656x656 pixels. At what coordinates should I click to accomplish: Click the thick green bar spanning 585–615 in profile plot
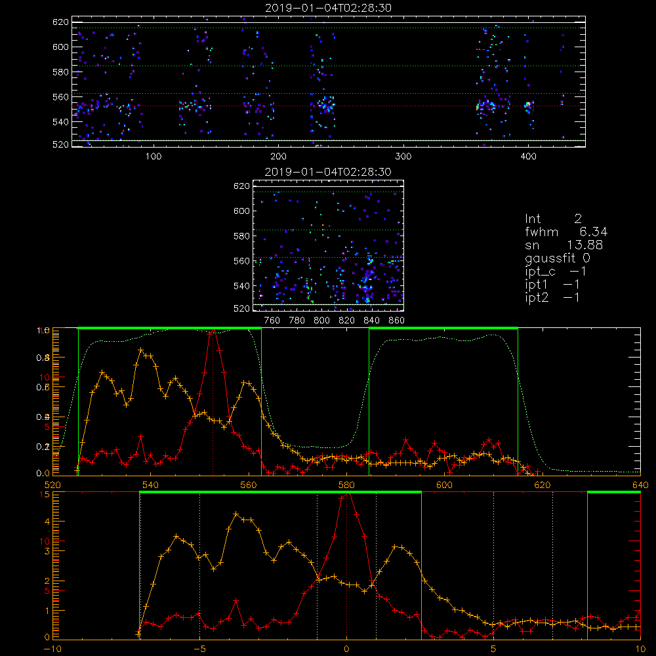point(443,328)
